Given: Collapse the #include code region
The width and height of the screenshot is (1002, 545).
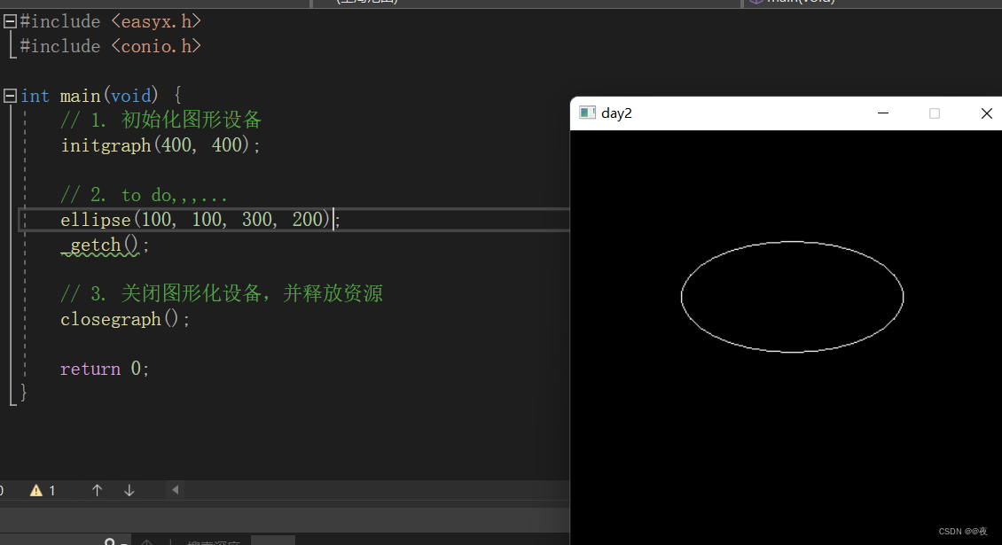Looking at the screenshot, I should (x=9, y=20).
